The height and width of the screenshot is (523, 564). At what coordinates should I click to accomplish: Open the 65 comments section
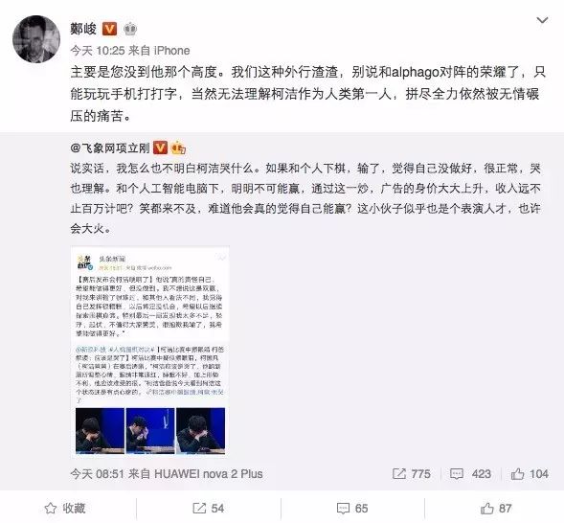[352, 509]
